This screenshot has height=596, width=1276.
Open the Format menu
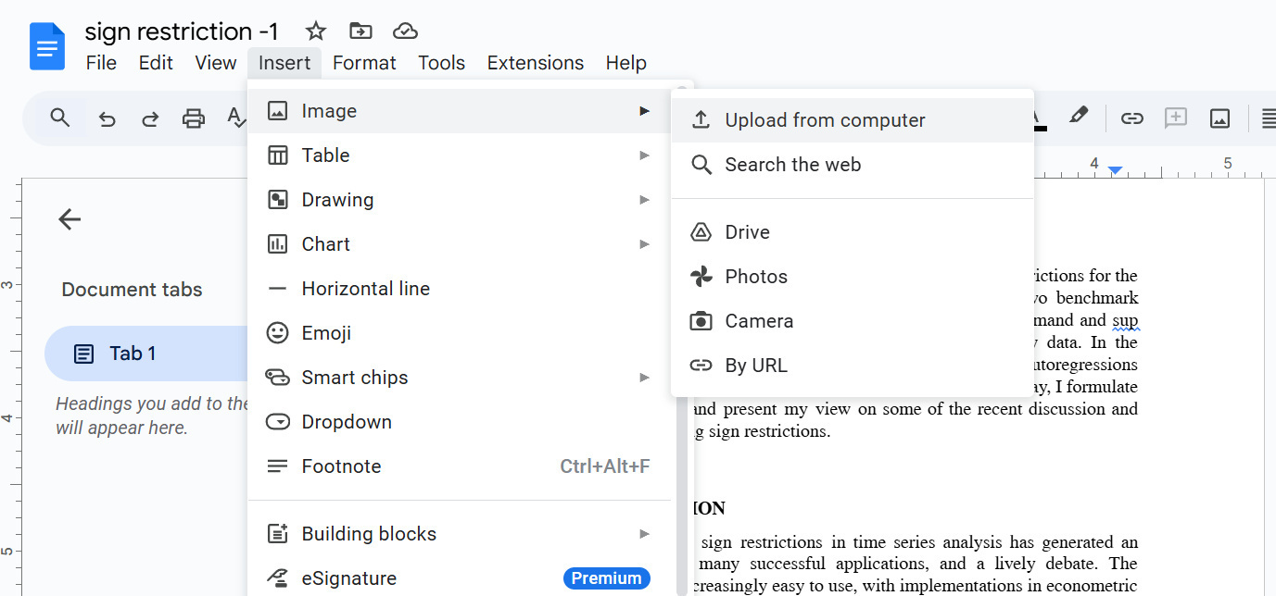364,63
